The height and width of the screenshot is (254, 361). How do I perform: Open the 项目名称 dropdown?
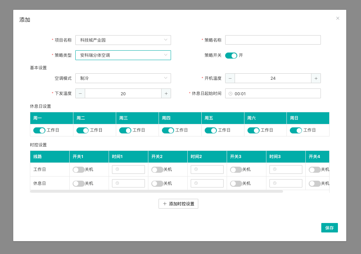[x=123, y=40]
